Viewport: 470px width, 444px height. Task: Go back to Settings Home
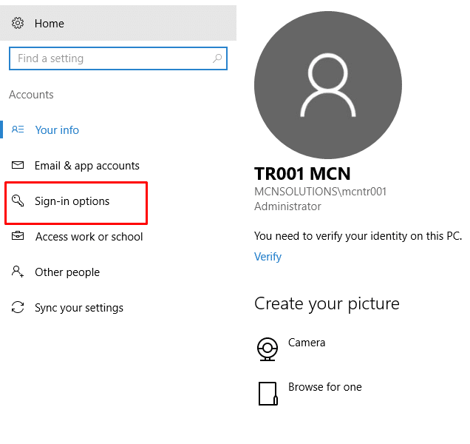tap(50, 24)
